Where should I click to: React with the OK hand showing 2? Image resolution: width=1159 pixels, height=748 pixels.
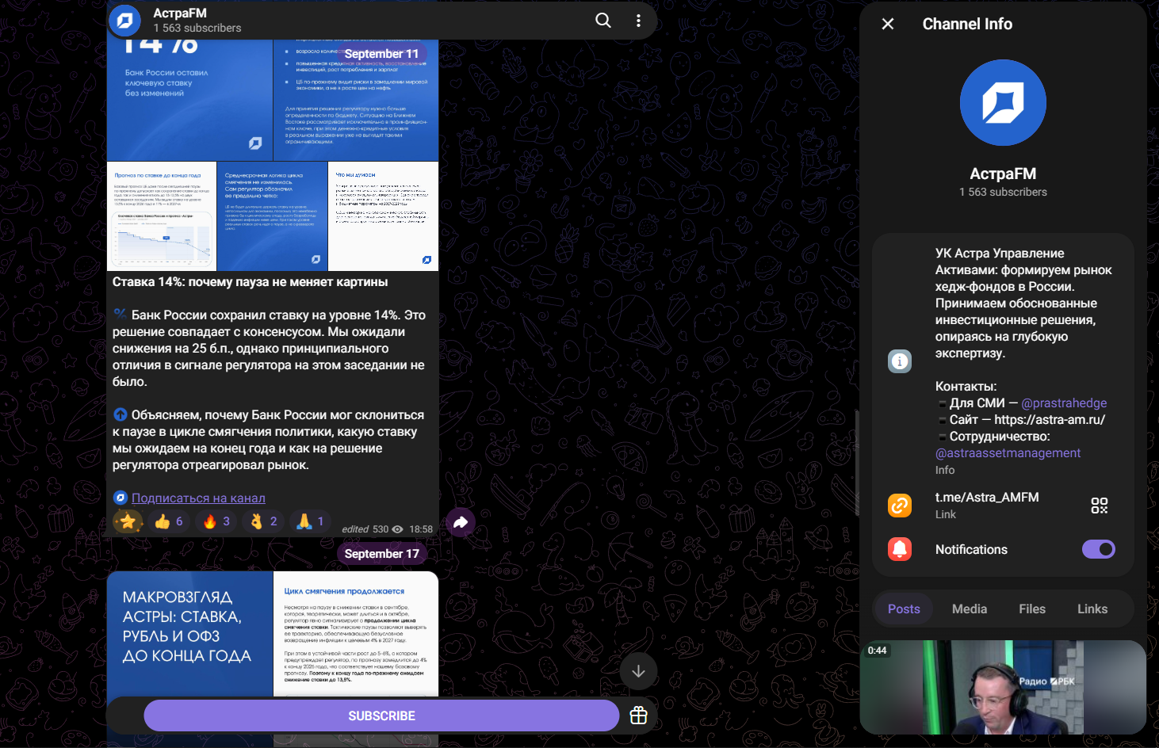point(263,521)
